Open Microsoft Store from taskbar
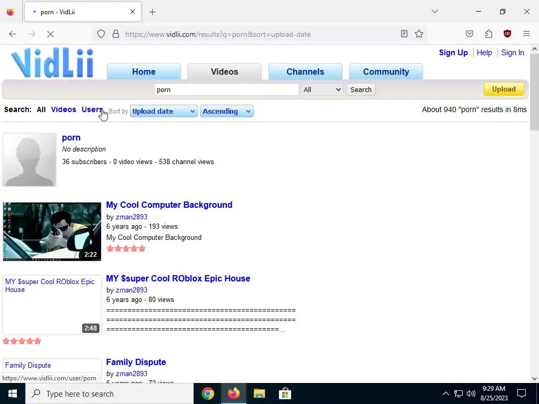Image resolution: width=539 pixels, height=404 pixels. 285,393
